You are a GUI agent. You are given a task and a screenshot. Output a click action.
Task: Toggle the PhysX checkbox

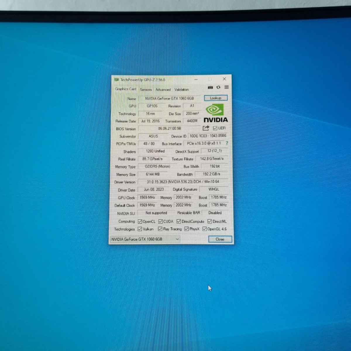[186, 229]
